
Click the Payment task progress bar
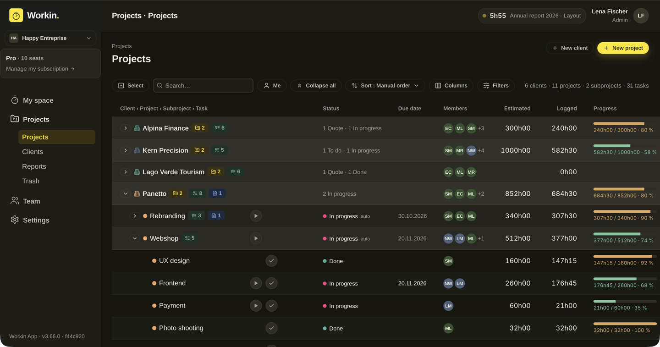[x=625, y=301]
